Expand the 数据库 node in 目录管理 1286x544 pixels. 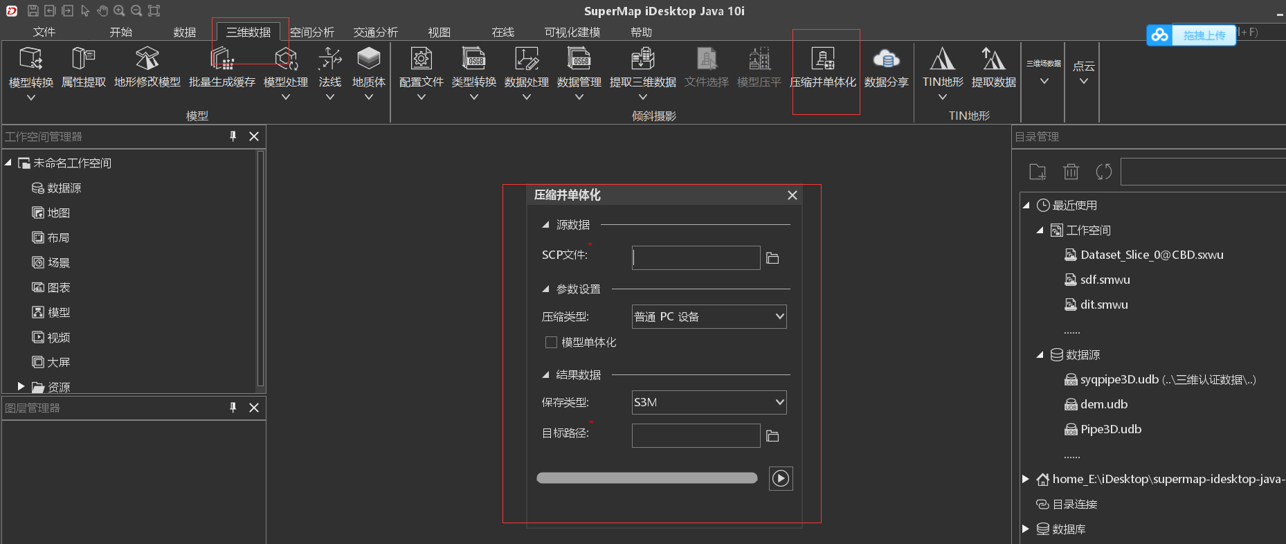click(x=1026, y=529)
